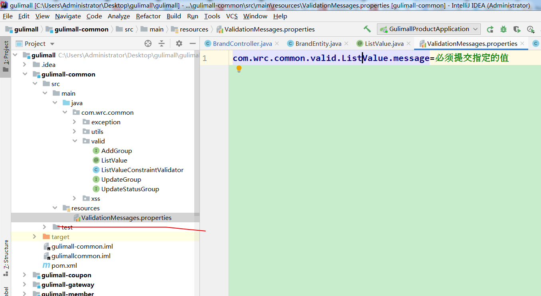The width and height of the screenshot is (541, 296).
Task: Open the GulimallProductApplication run configuration dropdown
Action: point(475,29)
